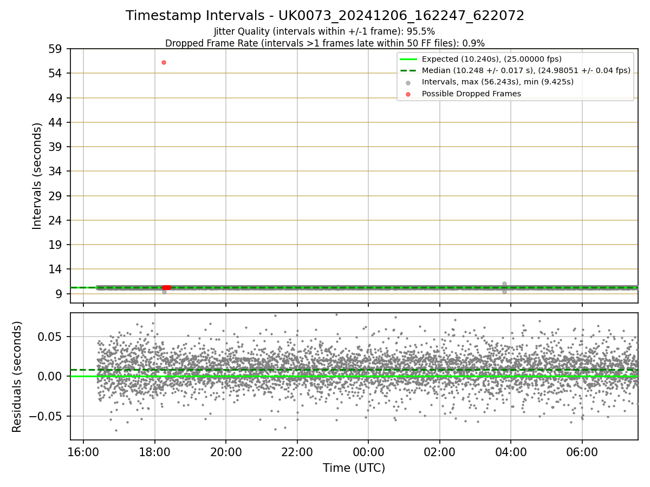This screenshot has width=650, height=487.
Task: Click the Possible Dropped Frames legend entry
Action: pyautogui.click(x=471, y=94)
